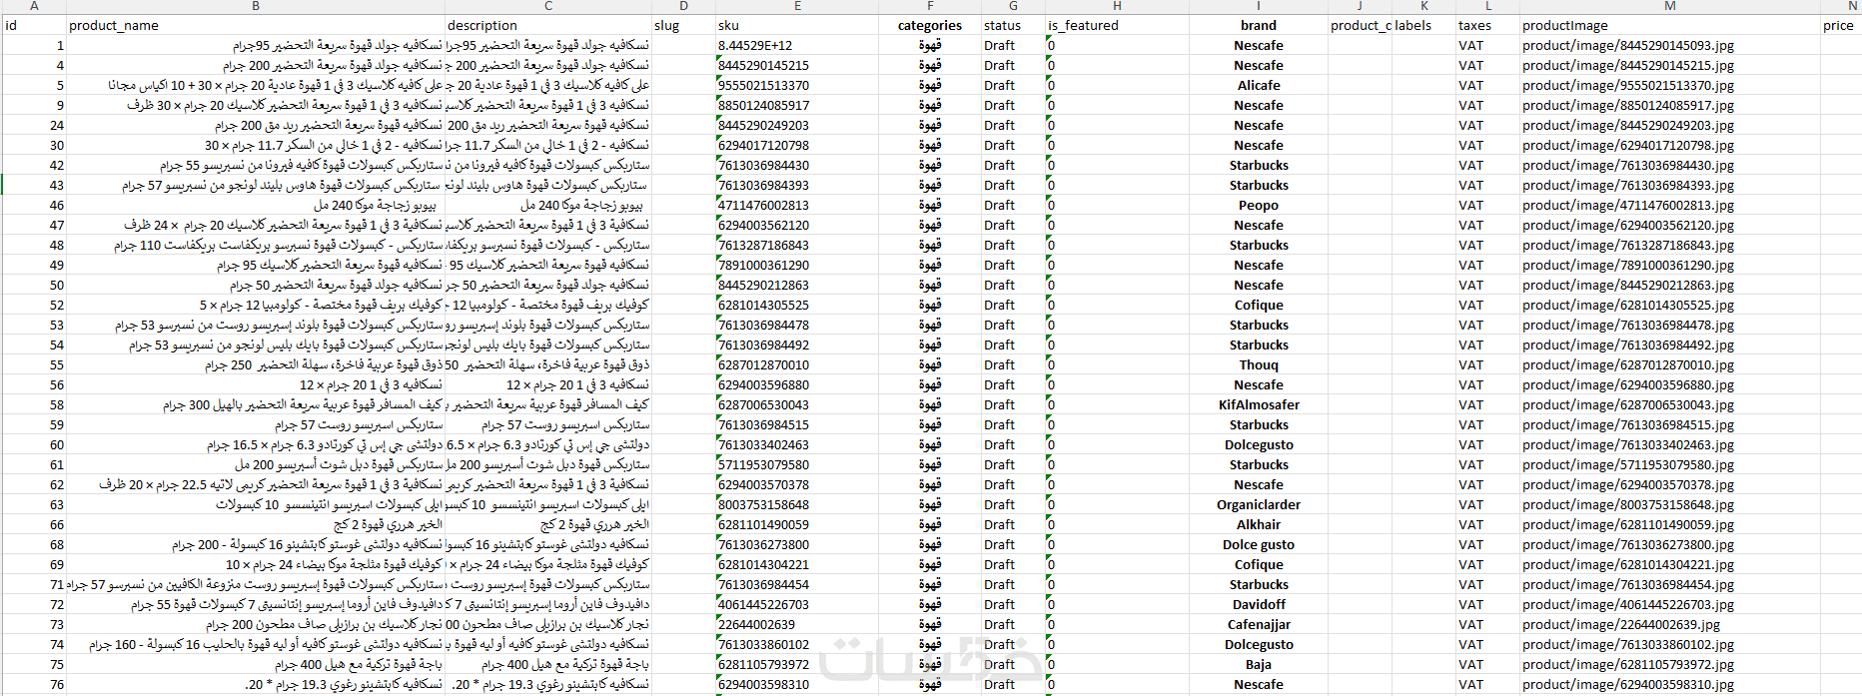Select the 'Thouq' brand cell
This screenshot has height=696, width=1862.
click(1258, 364)
